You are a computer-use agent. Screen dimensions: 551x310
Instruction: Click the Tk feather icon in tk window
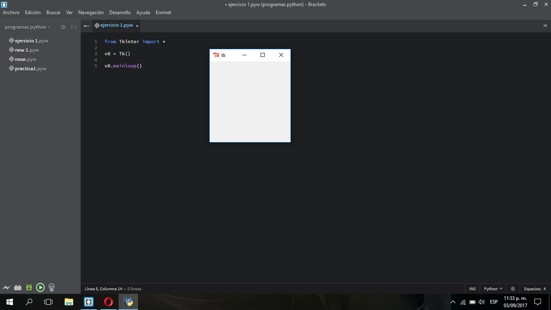(216, 55)
